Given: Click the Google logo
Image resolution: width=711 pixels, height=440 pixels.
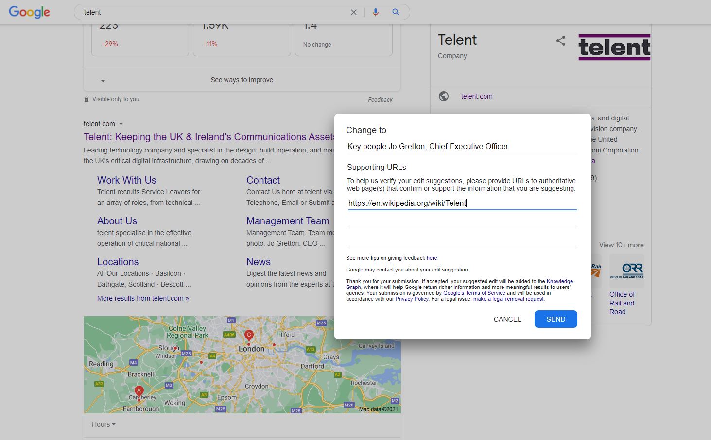Looking at the screenshot, I should [x=29, y=12].
